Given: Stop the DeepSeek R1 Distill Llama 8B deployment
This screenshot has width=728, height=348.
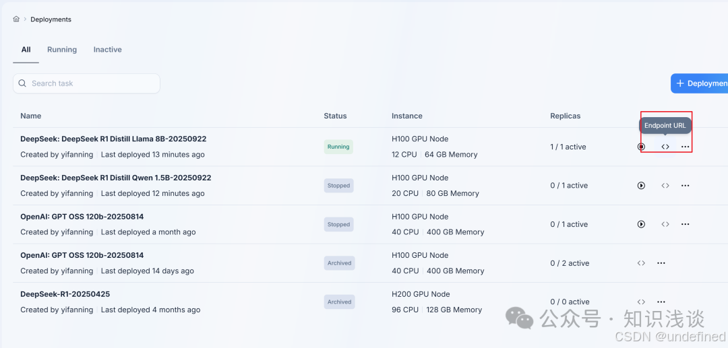Looking at the screenshot, I should click(x=641, y=147).
